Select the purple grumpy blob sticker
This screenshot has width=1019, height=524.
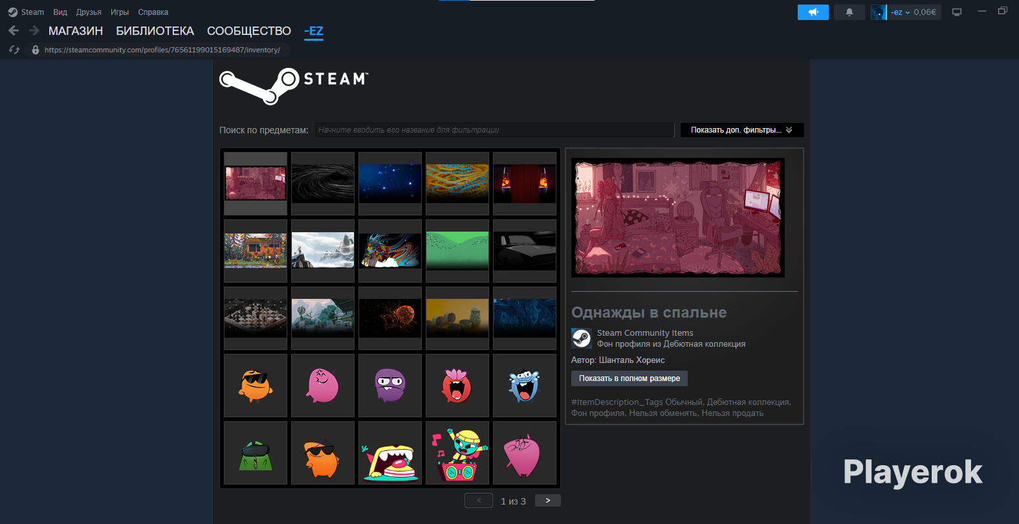click(x=390, y=386)
